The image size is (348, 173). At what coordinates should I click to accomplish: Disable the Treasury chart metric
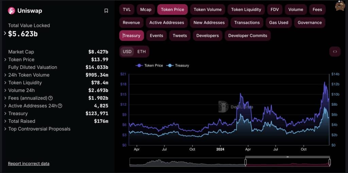(132, 36)
